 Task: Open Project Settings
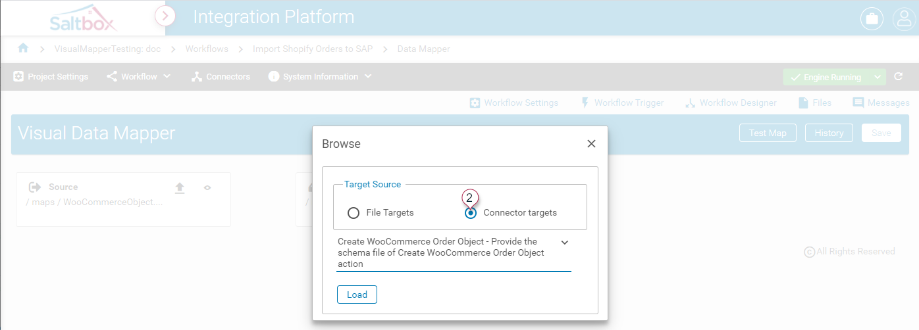click(x=51, y=77)
